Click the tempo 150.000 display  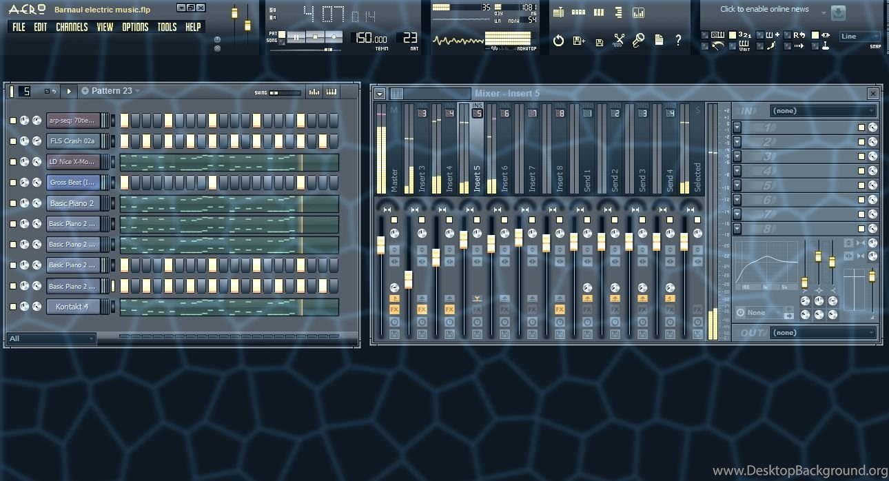pyautogui.click(x=372, y=39)
